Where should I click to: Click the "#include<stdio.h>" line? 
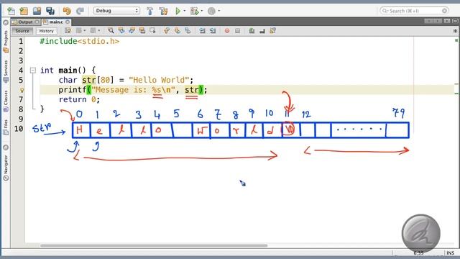click(80, 42)
